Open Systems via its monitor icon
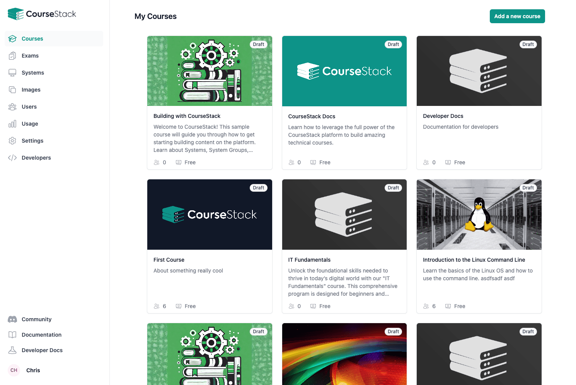 click(x=13, y=73)
